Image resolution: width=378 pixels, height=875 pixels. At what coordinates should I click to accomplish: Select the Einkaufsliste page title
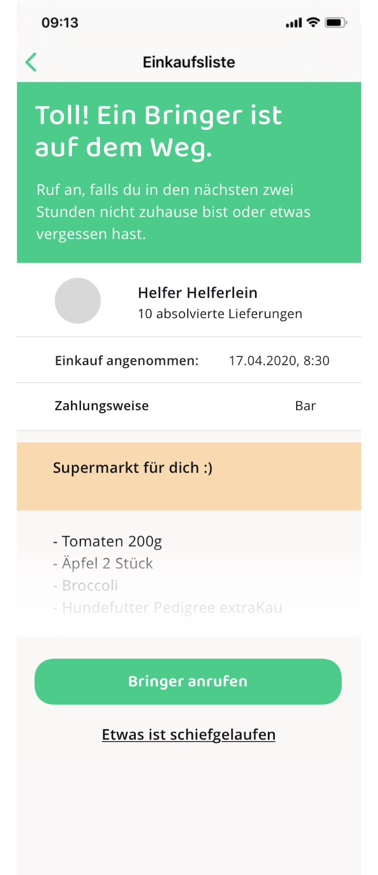pyautogui.click(x=189, y=62)
